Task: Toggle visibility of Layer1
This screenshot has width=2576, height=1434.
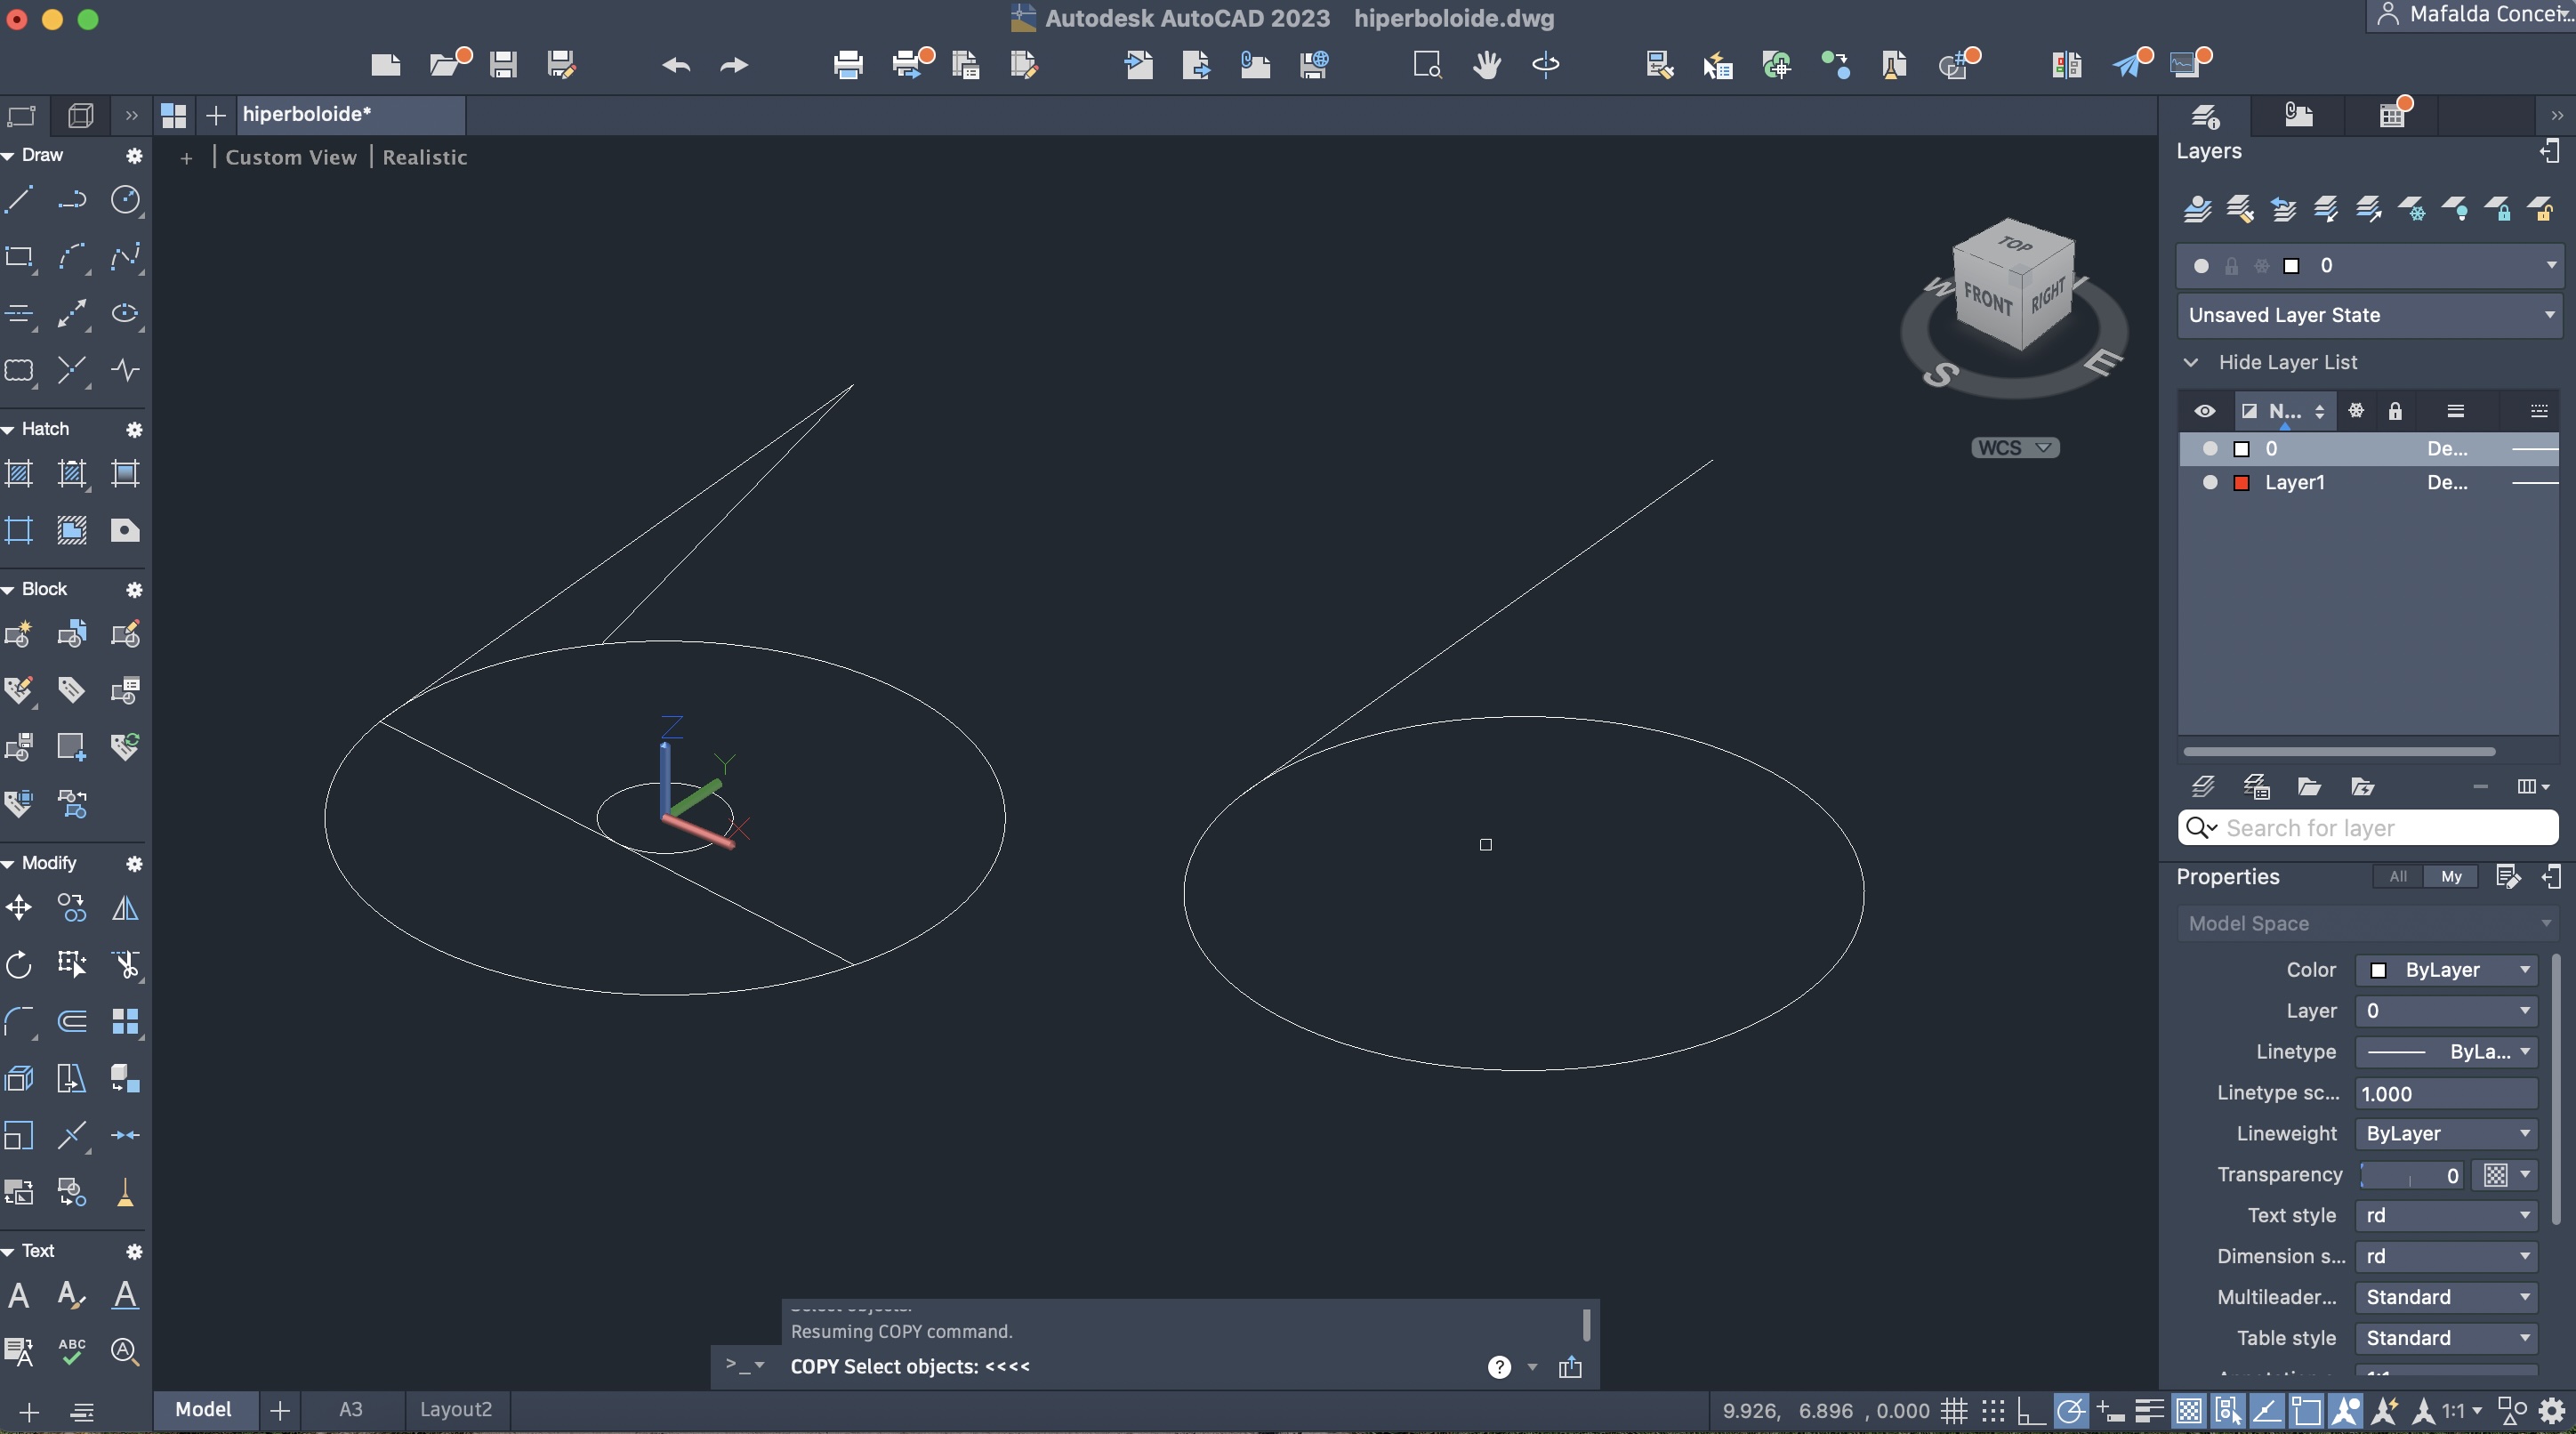Action: point(2210,482)
